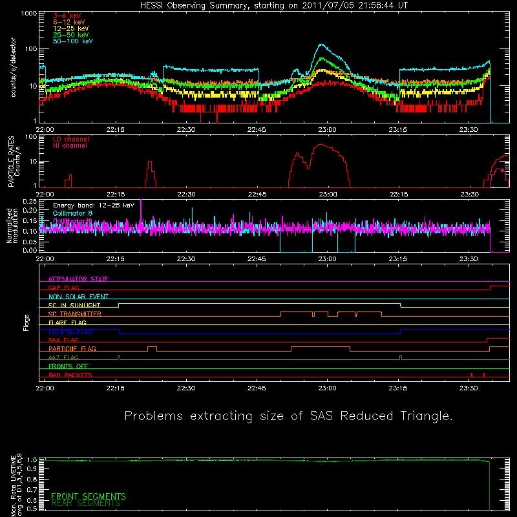Screen dimensions: 517x517
Task: Click the SAA FLAG label
Action: tap(63, 340)
